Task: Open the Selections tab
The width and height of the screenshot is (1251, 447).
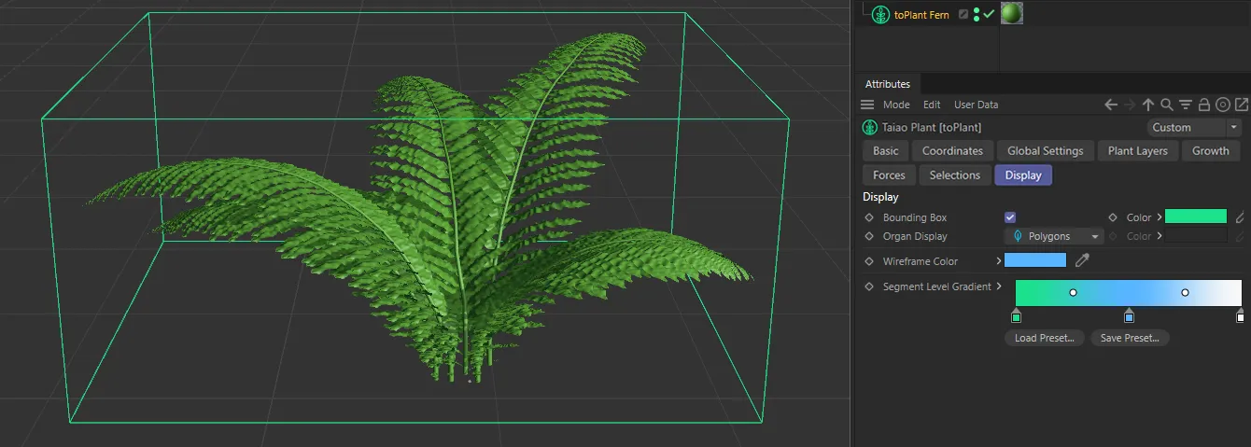Action: point(954,175)
